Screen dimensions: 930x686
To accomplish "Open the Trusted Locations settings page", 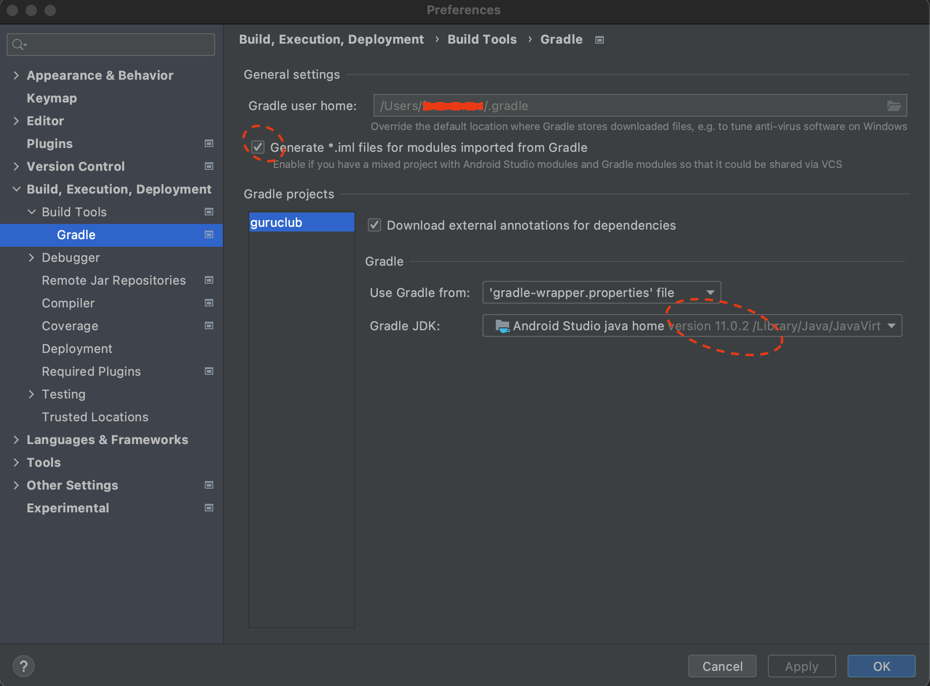I will pyautogui.click(x=95, y=417).
